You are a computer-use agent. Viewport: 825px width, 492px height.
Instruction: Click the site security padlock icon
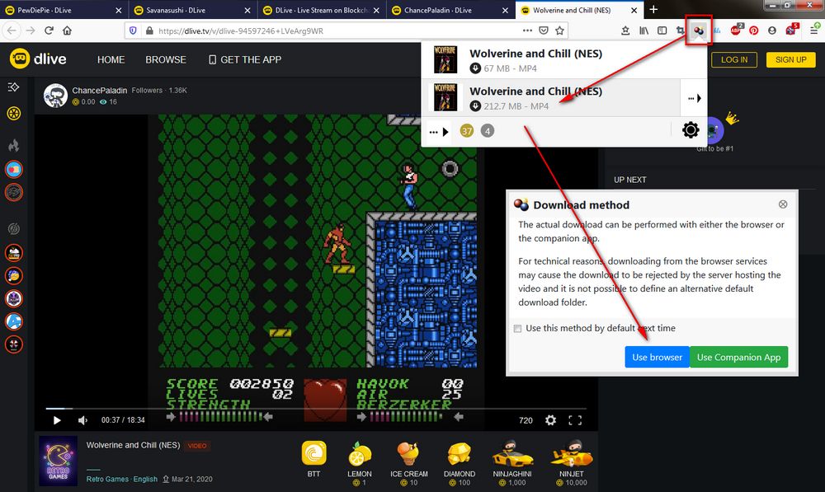click(x=149, y=30)
